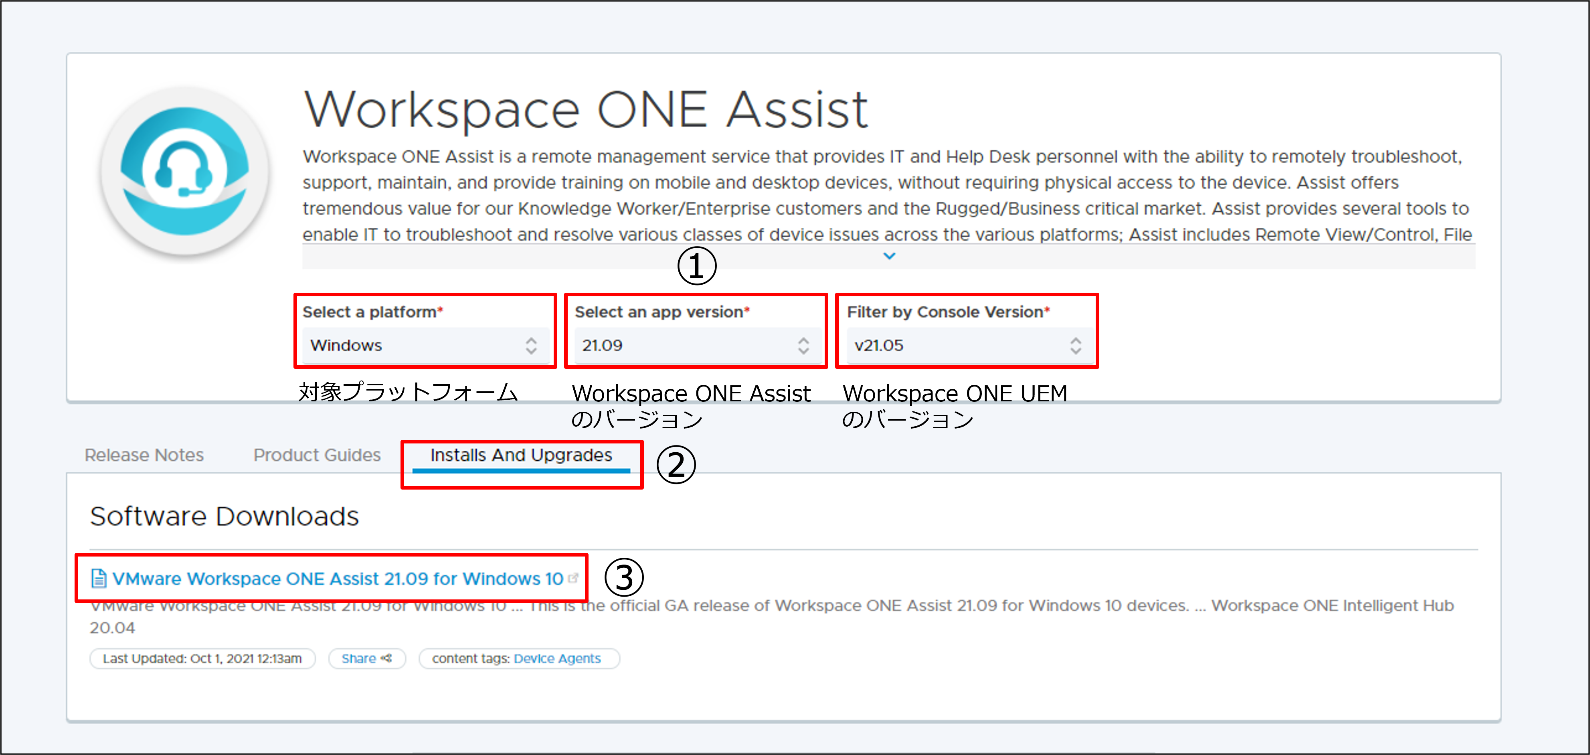Expand the description with the blue chevron
This screenshot has width=1590, height=755.
pos(889,255)
